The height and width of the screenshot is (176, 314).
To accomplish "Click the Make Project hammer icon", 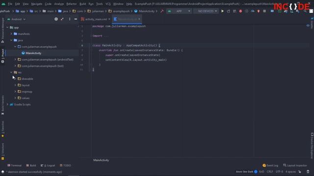I will 162,11.
